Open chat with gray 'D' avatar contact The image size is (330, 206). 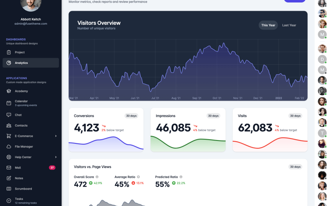tap(322, 59)
